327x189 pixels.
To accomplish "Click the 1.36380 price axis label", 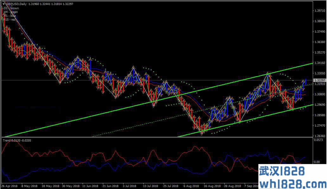I will pos(320,42).
